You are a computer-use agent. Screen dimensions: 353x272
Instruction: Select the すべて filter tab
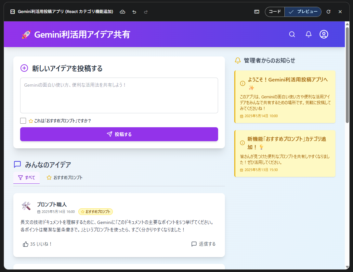click(x=27, y=178)
